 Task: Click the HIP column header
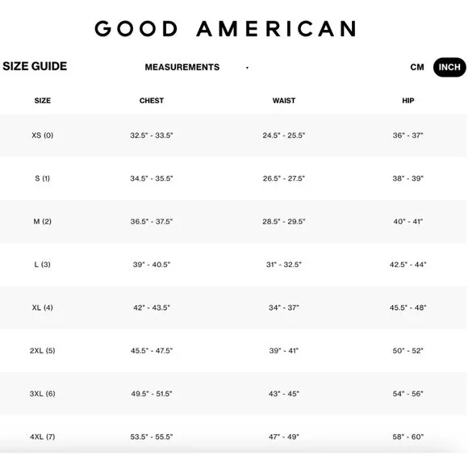(x=408, y=101)
